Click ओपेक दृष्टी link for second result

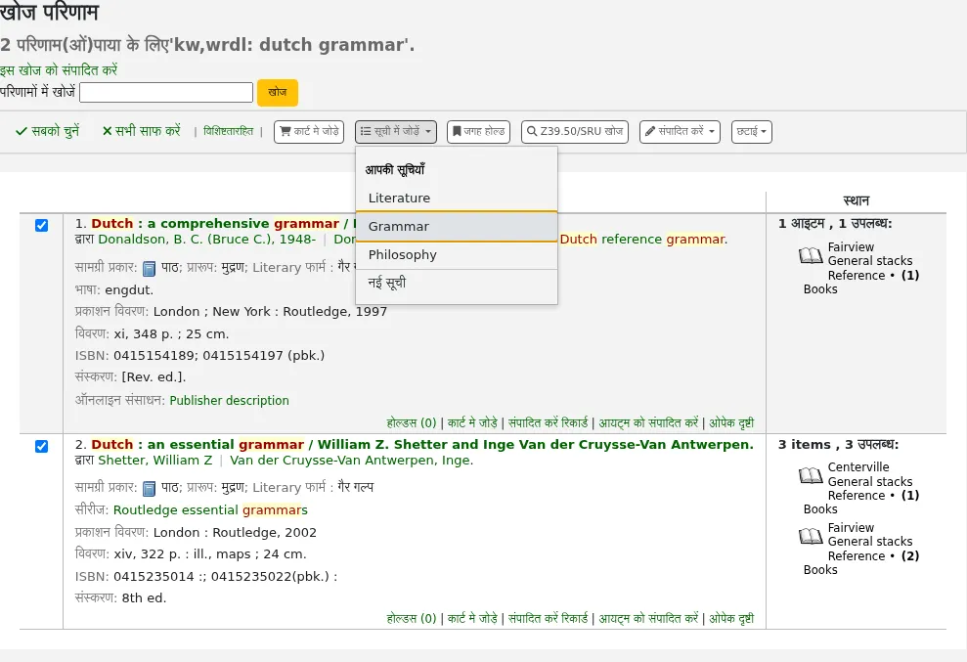731,619
